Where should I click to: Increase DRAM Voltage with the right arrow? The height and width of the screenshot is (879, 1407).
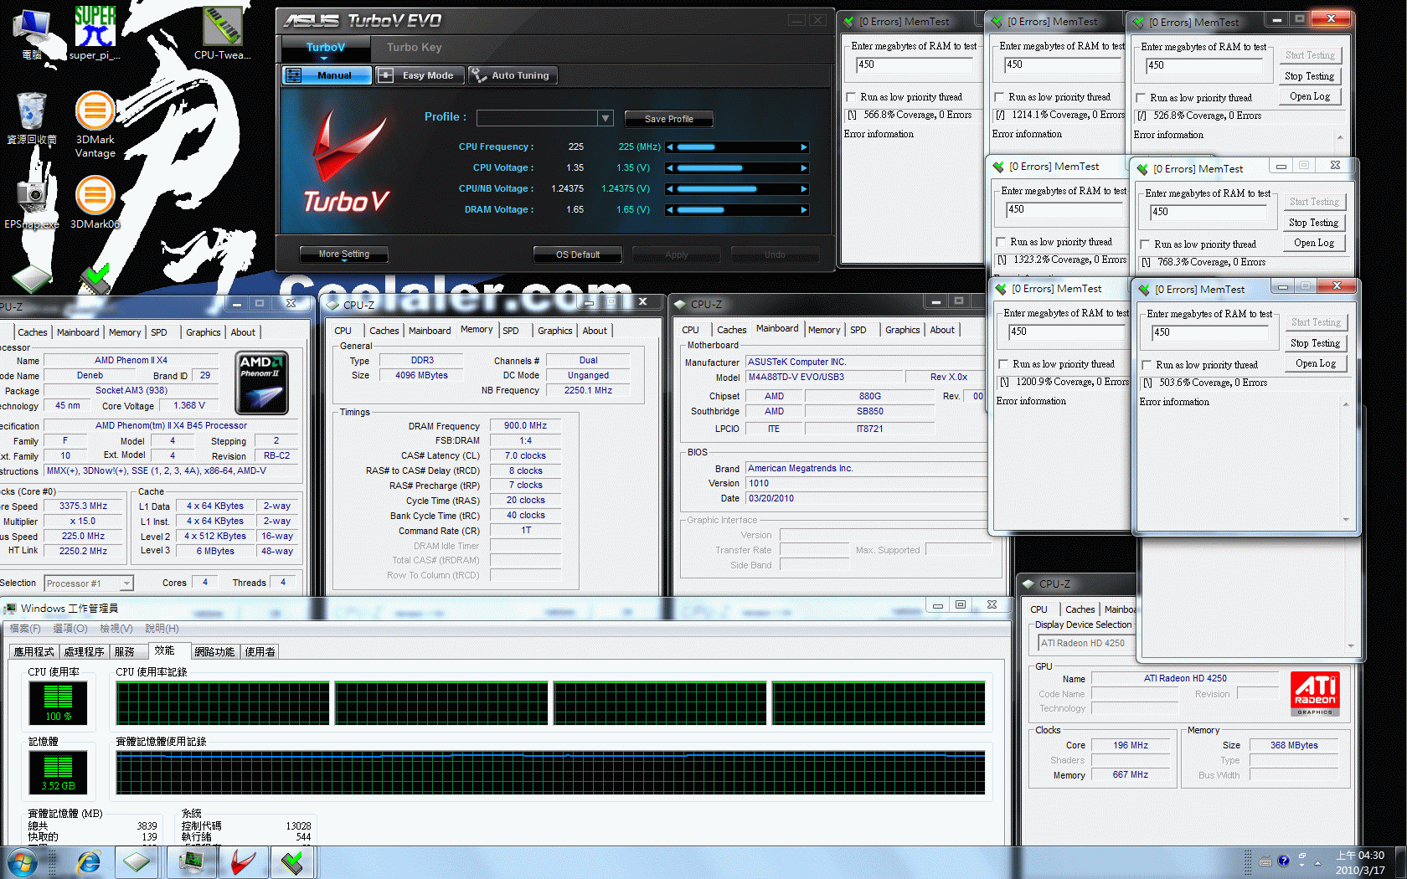(x=804, y=209)
